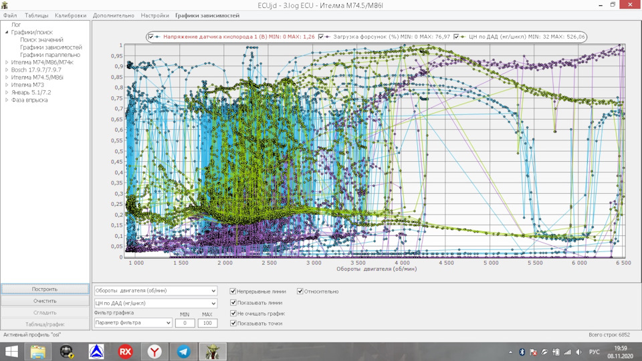Click the red RX taskbar icon
Viewport: 642px width, 361px height.
point(125,351)
